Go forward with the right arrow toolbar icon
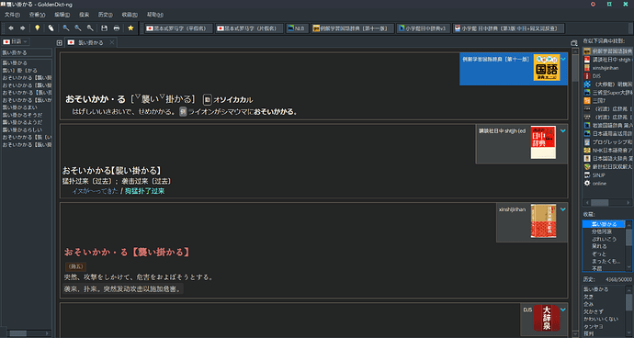The image size is (634, 338). [x=23, y=28]
